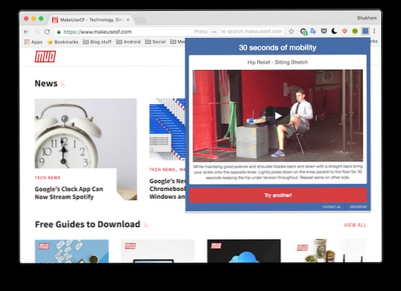Open the Social bookmark folder
The height and width of the screenshot is (291, 401).
pos(155,42)
